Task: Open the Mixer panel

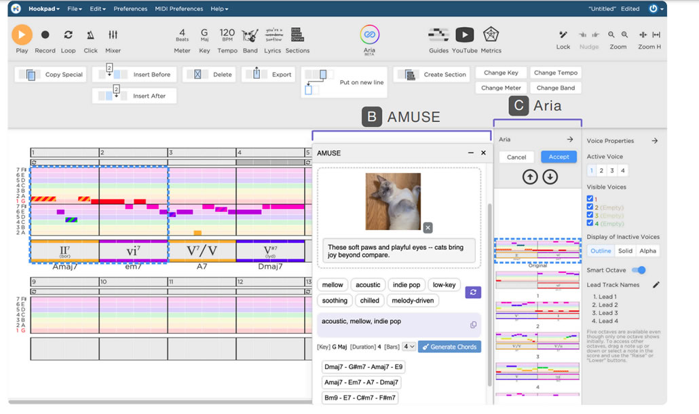Action: click(x=113, y=35)
